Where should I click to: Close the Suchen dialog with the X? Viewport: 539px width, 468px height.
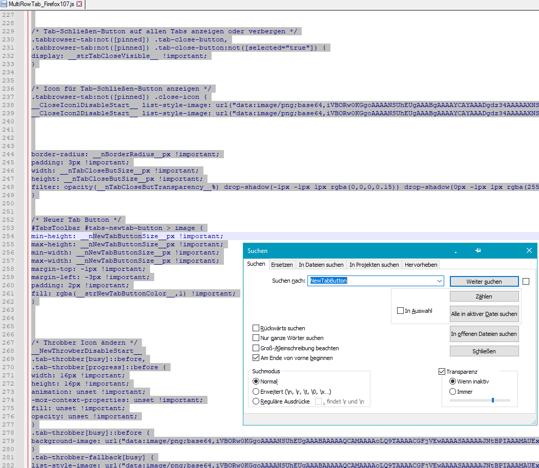pos(529,250)
